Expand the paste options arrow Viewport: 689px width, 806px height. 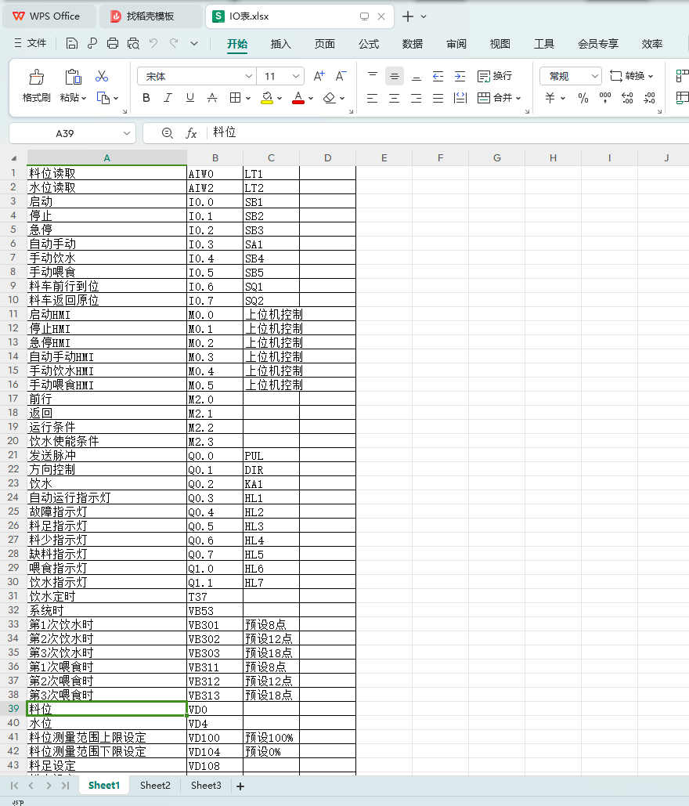coord(84,98)
